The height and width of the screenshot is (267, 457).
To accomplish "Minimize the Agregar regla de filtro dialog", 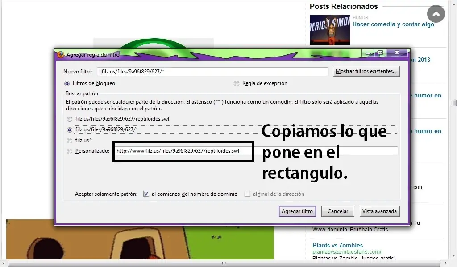I will coord(368,53).
